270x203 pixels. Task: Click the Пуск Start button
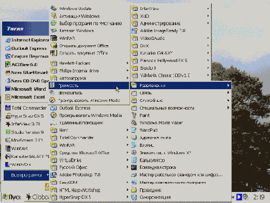(x=12, y=197)
